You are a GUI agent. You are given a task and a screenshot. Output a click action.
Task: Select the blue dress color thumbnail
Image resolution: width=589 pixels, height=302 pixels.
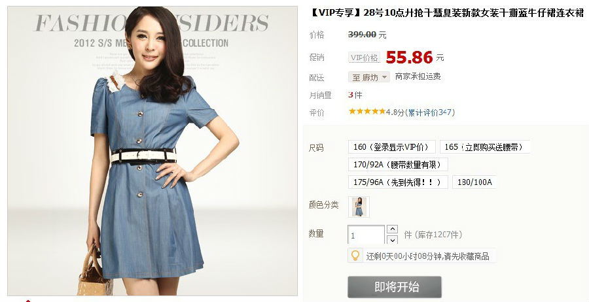[359, 207]
